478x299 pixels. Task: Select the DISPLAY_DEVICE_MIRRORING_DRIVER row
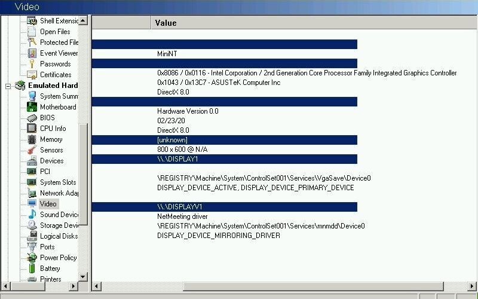pos(219,236)
